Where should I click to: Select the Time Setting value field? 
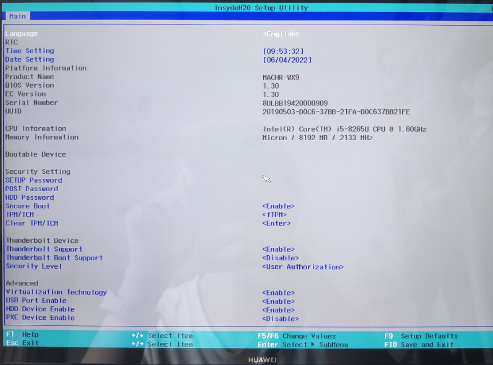click(283, 51)
